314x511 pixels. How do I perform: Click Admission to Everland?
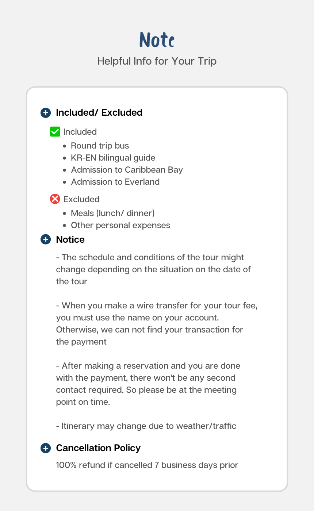115,182
